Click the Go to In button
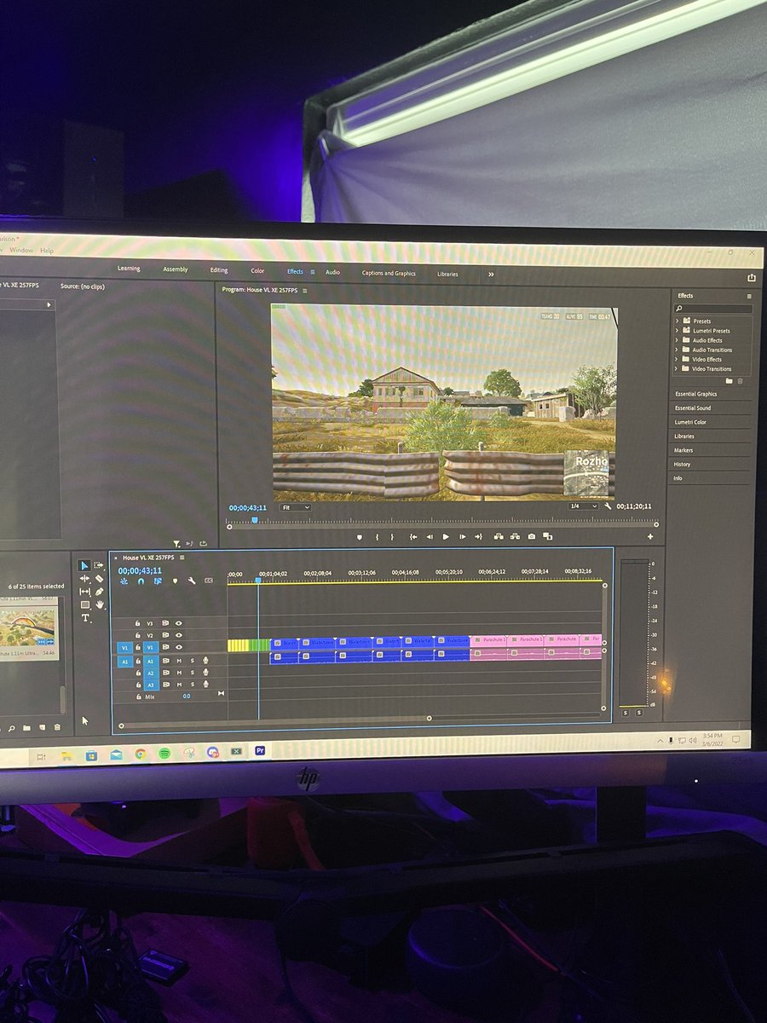This screenshot has height=1023, width=767. [413, 537]
